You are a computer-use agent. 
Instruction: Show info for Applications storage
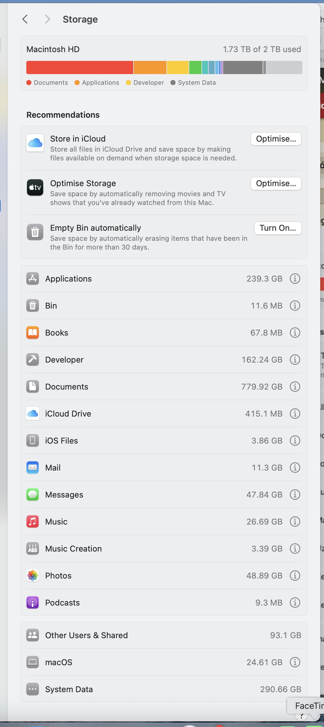(x=295, y=278)
